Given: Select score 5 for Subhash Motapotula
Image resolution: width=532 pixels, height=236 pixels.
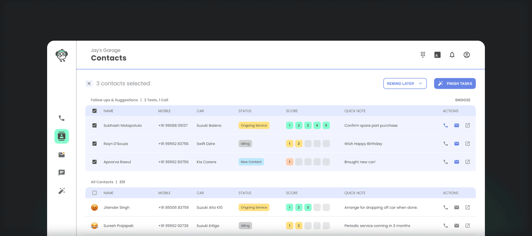Looking at the screenshot, I should [x=326, y=125].
